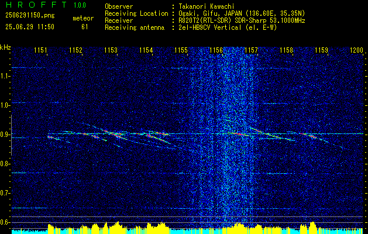Click the 1159 time axis marker
This screenshot has height=234, width=368.
pos(321,50)
